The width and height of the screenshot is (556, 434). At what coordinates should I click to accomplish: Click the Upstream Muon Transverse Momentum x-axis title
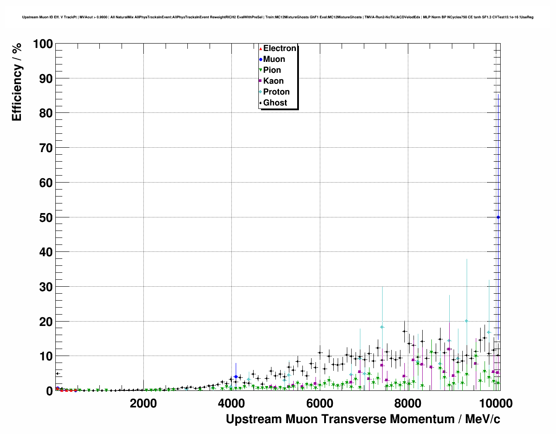[x=363, y=419]
